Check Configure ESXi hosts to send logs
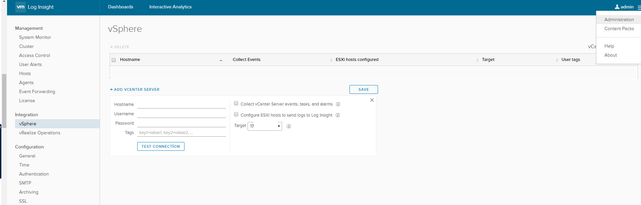The image size is (641, 205). 236,115
